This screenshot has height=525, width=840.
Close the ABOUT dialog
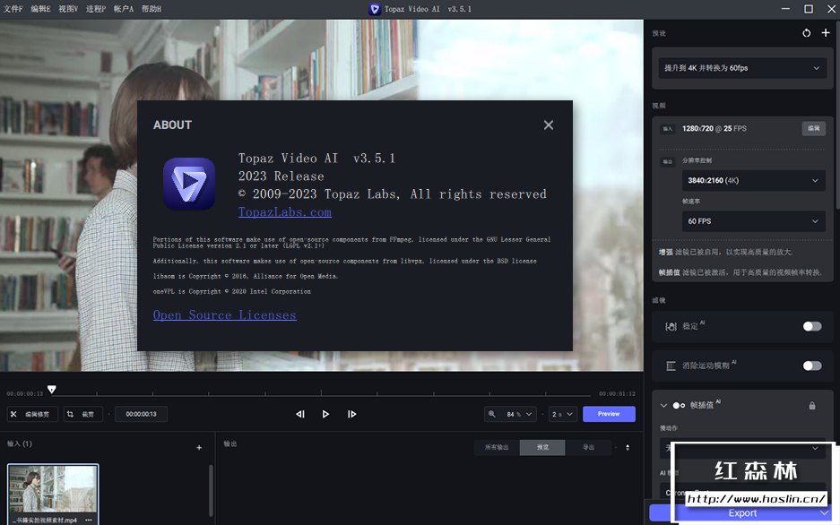point(548,125)
